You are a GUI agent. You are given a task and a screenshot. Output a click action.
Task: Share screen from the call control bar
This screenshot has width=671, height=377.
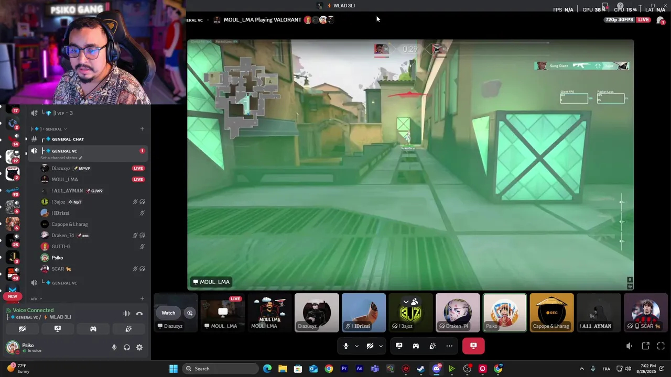(399, 346)
